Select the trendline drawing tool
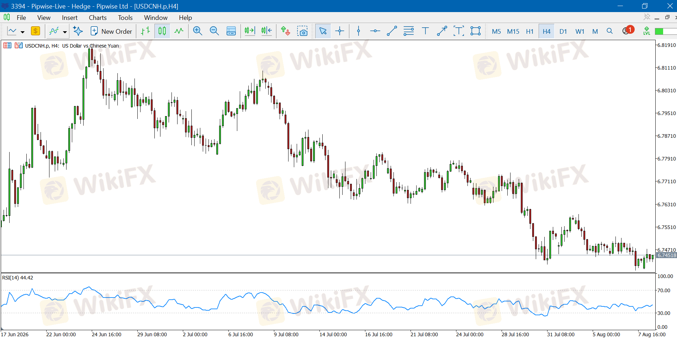The width and height of the screenshot is (677, 338). 392,31
